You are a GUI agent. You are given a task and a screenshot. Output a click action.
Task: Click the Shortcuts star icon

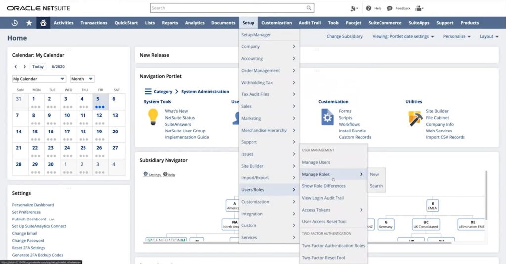tap(29, 23)
